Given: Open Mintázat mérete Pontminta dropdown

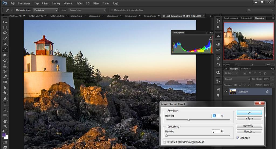Looking at the screenshot, I should click(x=46, y=10).
